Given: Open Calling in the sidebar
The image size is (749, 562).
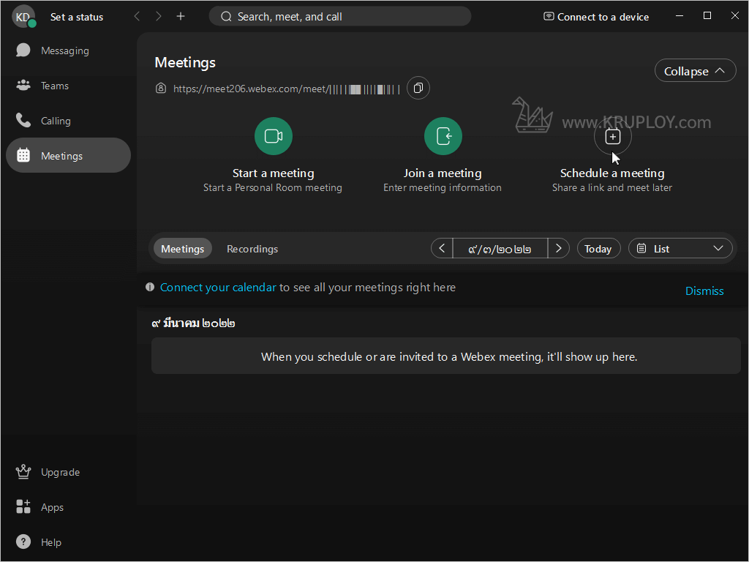Looking at the screenshot, I should [x=68, y=121].
